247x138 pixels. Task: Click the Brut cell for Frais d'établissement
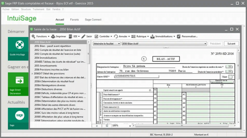169,94
